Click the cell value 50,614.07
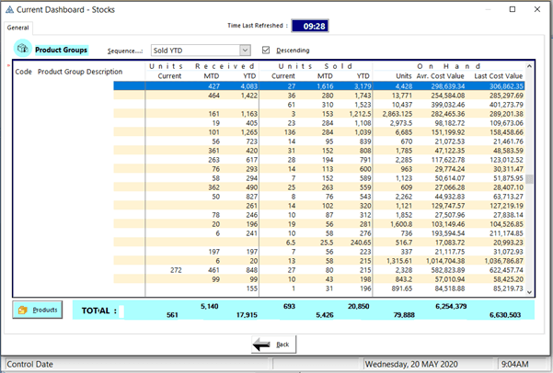 pyautogui.click(x=449, y=178)
